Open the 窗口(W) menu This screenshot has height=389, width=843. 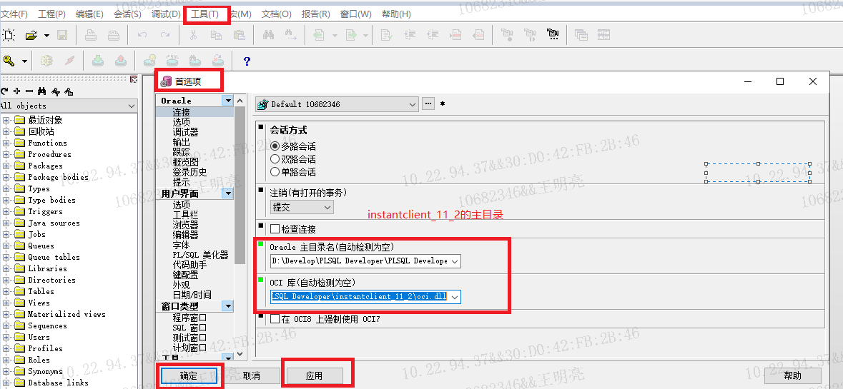coord(356,14)
